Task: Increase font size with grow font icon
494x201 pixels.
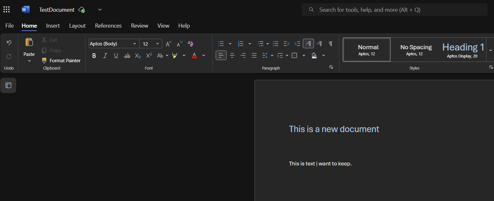Action: click(169, 44)
